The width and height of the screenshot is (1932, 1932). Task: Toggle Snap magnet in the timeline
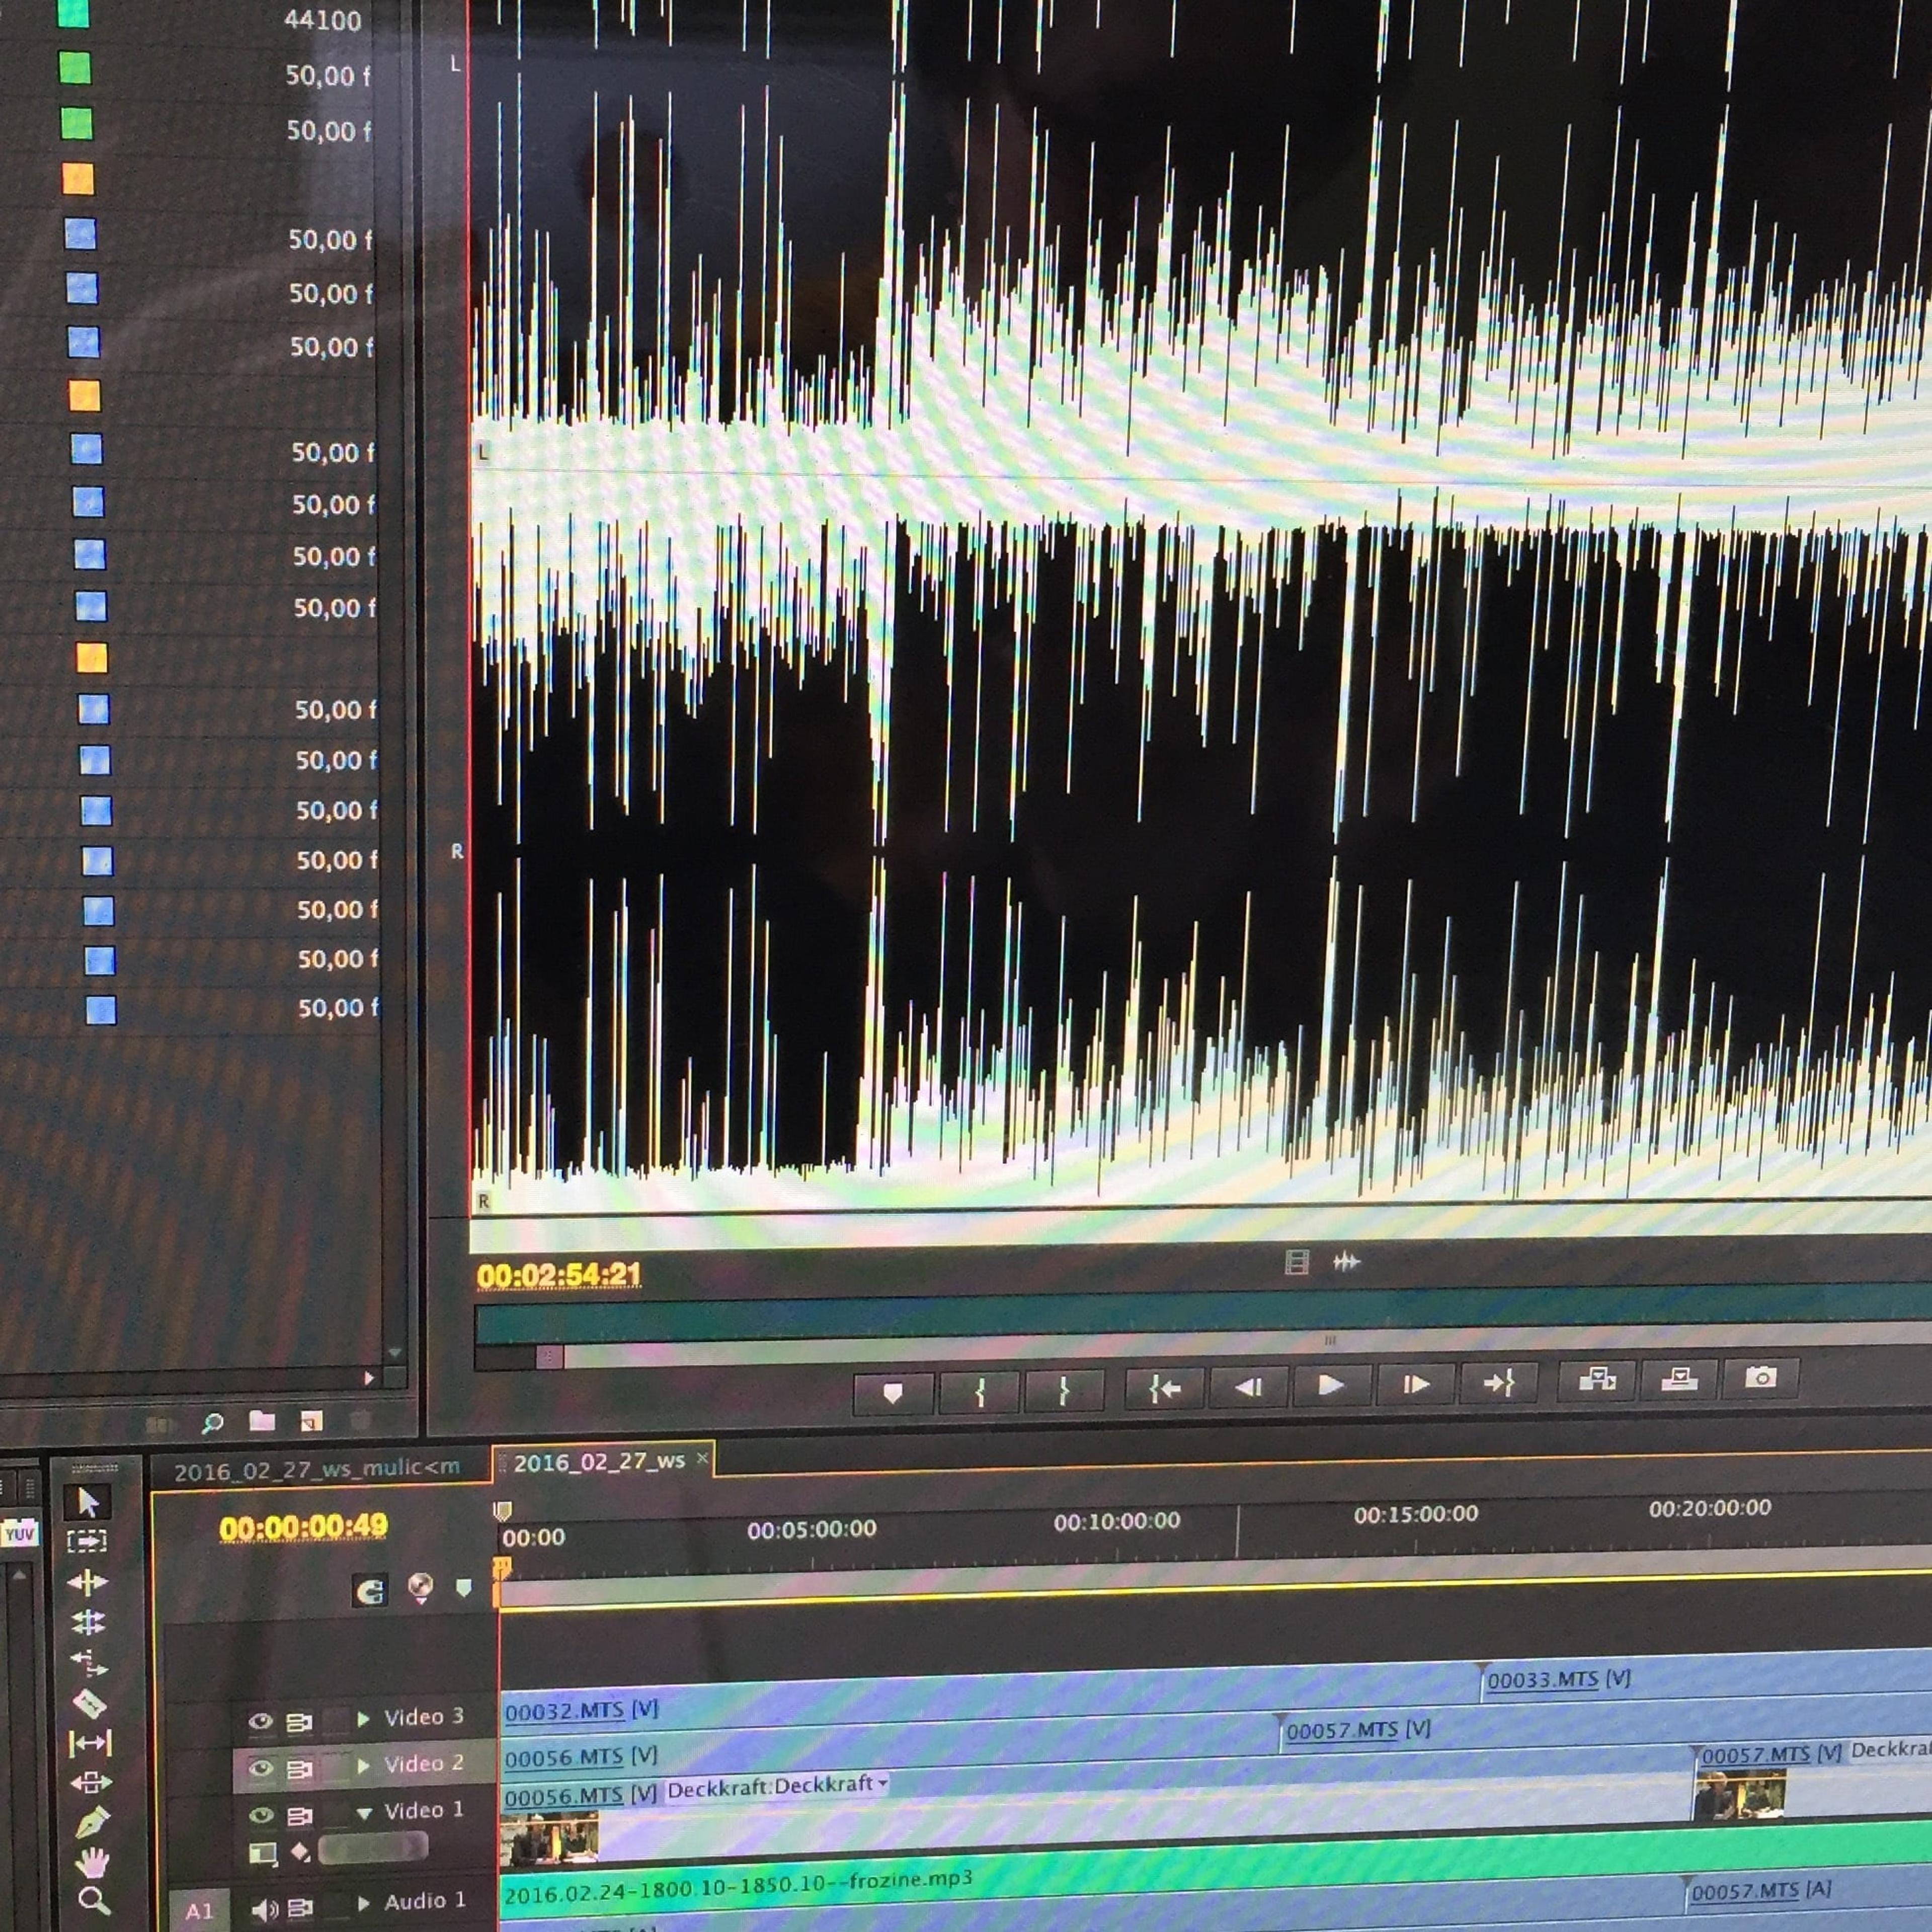[369, 1590]
